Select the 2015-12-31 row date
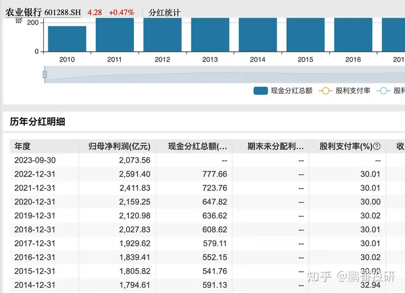Image resolution: width=405 pixels, height=293 pixels. [35, 271]
